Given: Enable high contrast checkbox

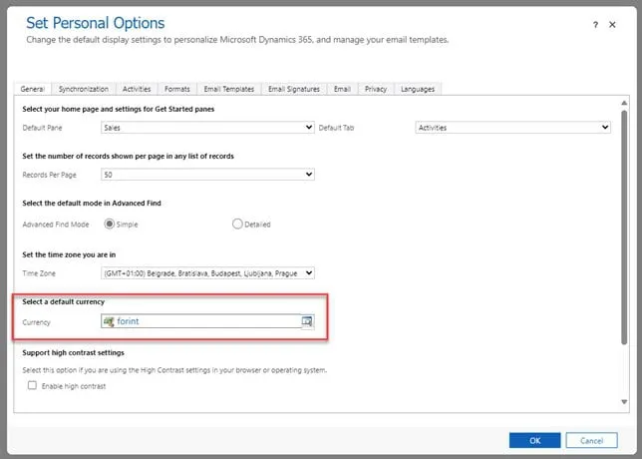Looking at the screenshot, I should tap(32, 385).
